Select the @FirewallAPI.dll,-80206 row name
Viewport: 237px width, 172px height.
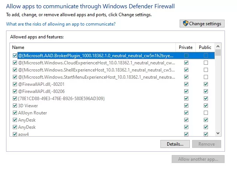41,91
